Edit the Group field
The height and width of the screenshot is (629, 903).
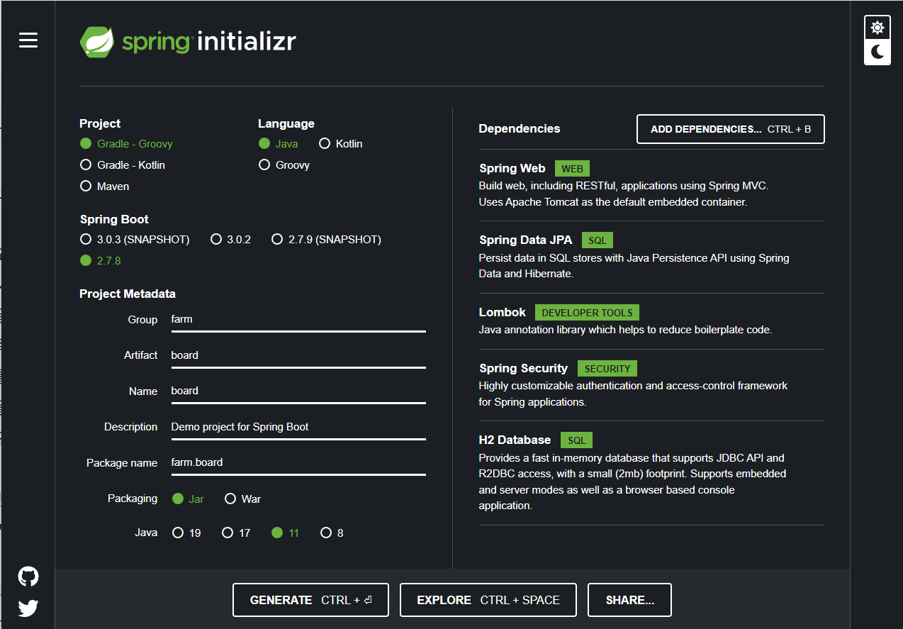click(298, 320)
